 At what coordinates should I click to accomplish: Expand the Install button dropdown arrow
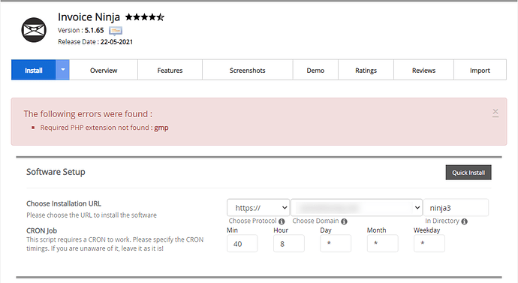62,70
